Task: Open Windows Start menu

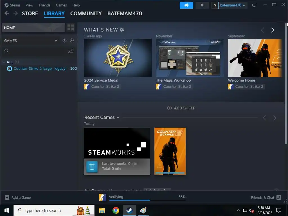Action: pyautogui.click(x=7, y=210)
